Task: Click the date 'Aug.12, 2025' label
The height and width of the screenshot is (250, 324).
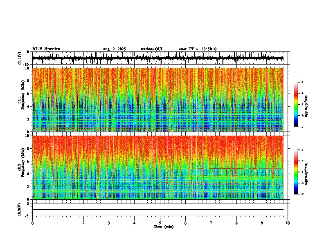Action: click(114, 49)
